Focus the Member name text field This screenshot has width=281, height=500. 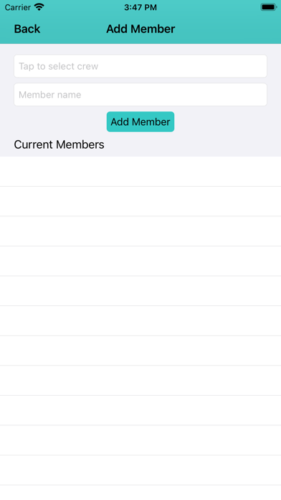[140, 94]
